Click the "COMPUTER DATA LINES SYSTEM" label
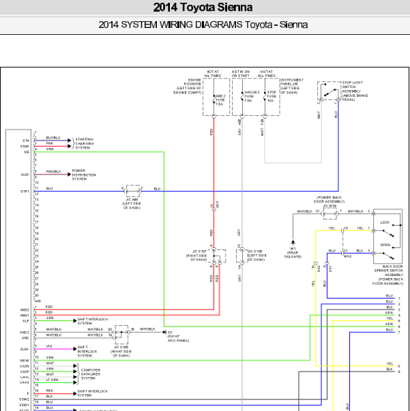Image resolution: width=410 pixels, height=411 pixels. pos(91,374)
